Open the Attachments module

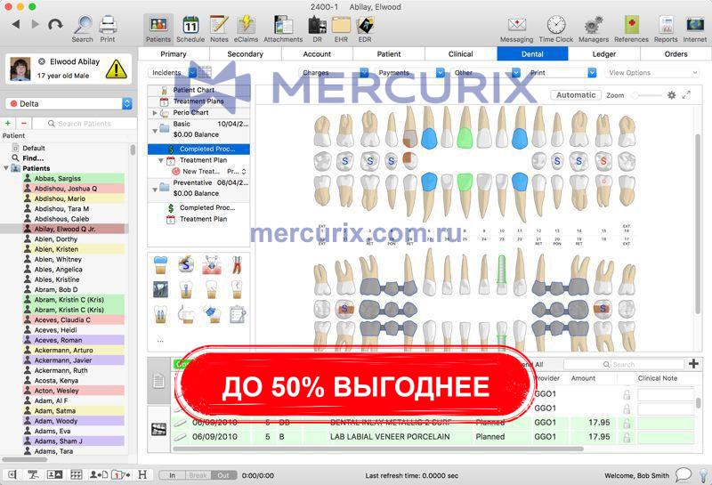tap(283, 28)
